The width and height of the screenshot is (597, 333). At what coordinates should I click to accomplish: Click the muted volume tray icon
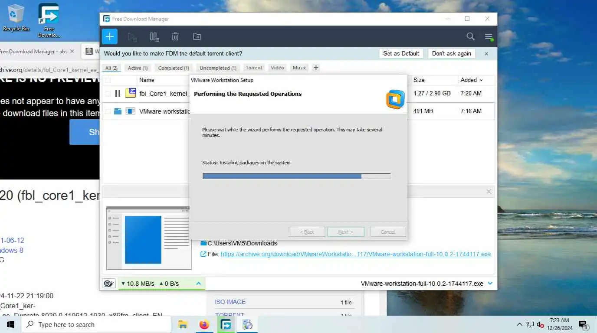pyautogui.click(x=540, y=324)
